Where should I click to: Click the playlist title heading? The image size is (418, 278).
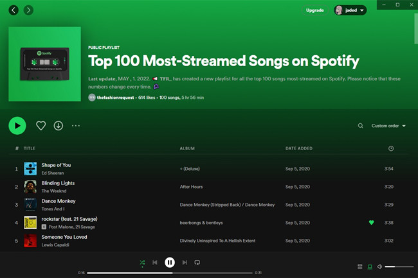point(224,61)
